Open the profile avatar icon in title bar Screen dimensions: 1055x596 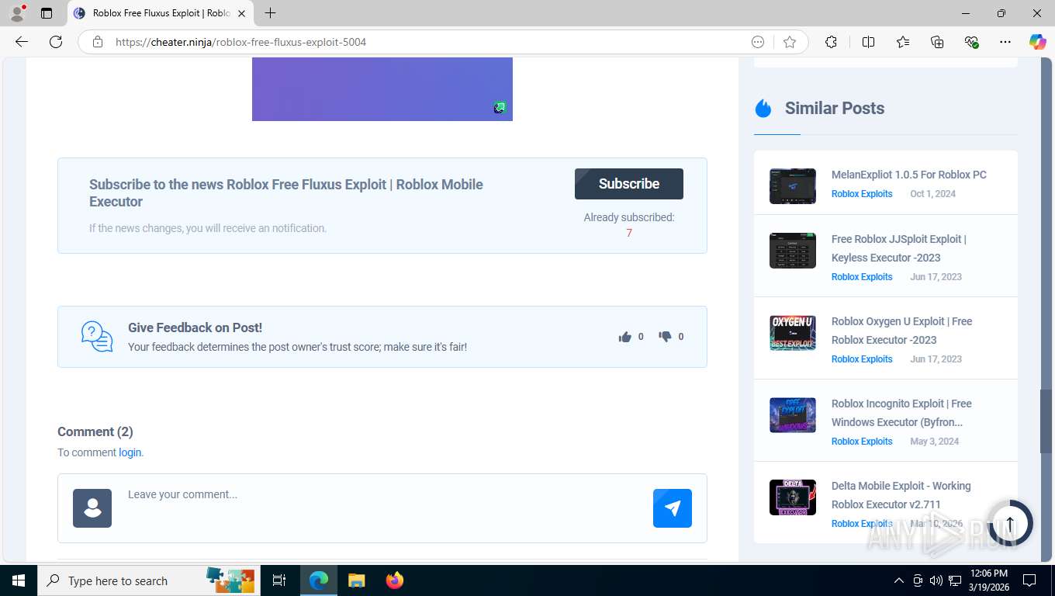(x=17, y=13)
